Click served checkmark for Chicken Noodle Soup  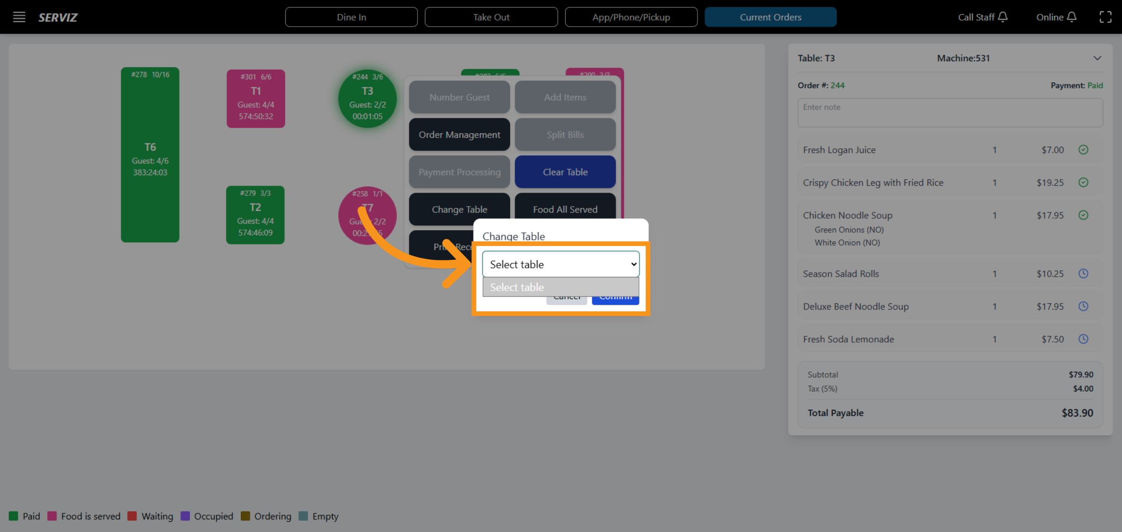tap(1083, 215)
